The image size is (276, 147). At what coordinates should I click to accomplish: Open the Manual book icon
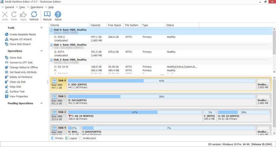point(47,14)
